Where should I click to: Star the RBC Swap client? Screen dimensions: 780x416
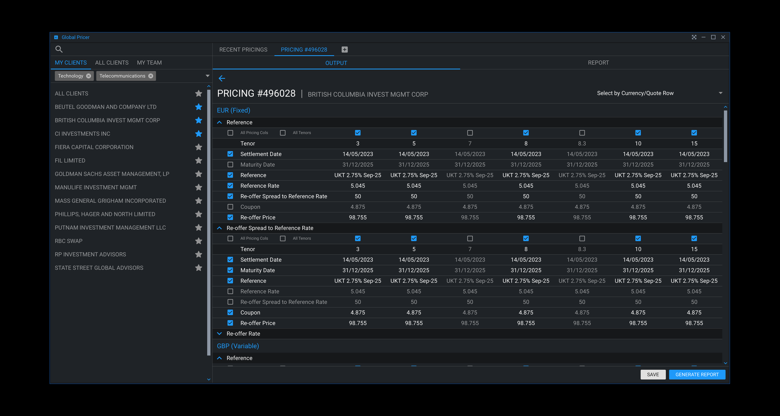point(198,241)
